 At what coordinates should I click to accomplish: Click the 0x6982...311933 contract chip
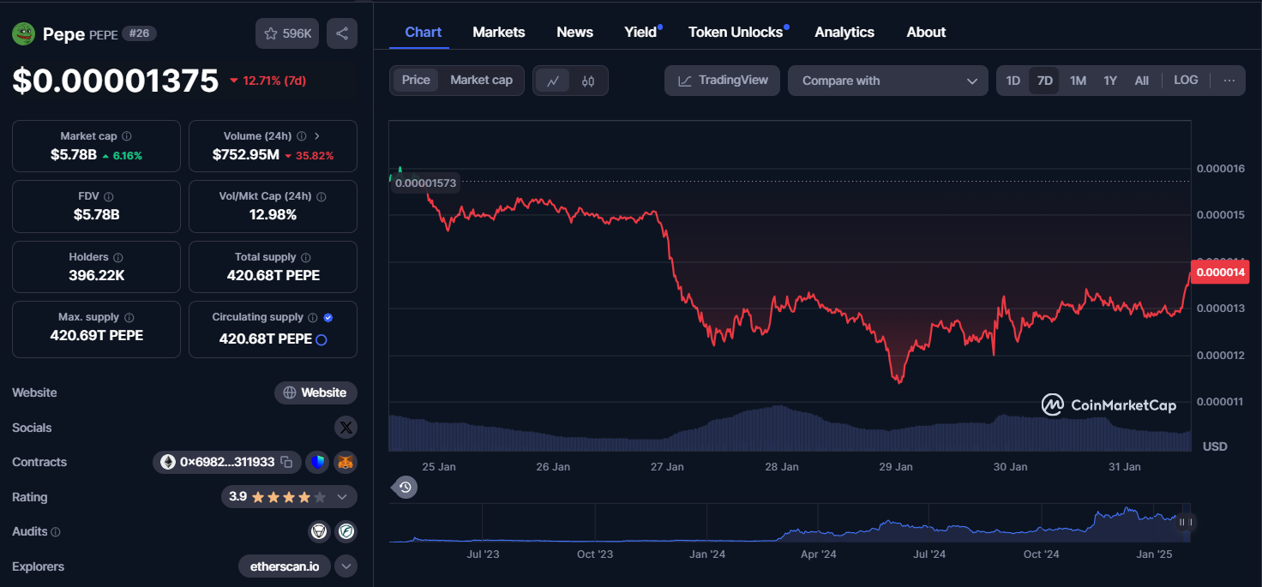227,463
